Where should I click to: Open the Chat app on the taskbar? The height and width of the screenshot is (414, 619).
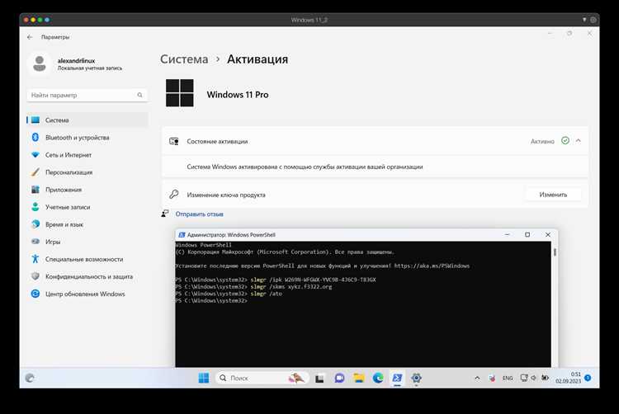[339, 378]
